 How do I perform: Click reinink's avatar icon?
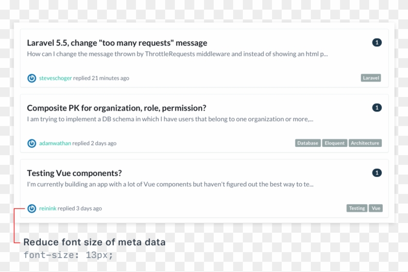32,208
